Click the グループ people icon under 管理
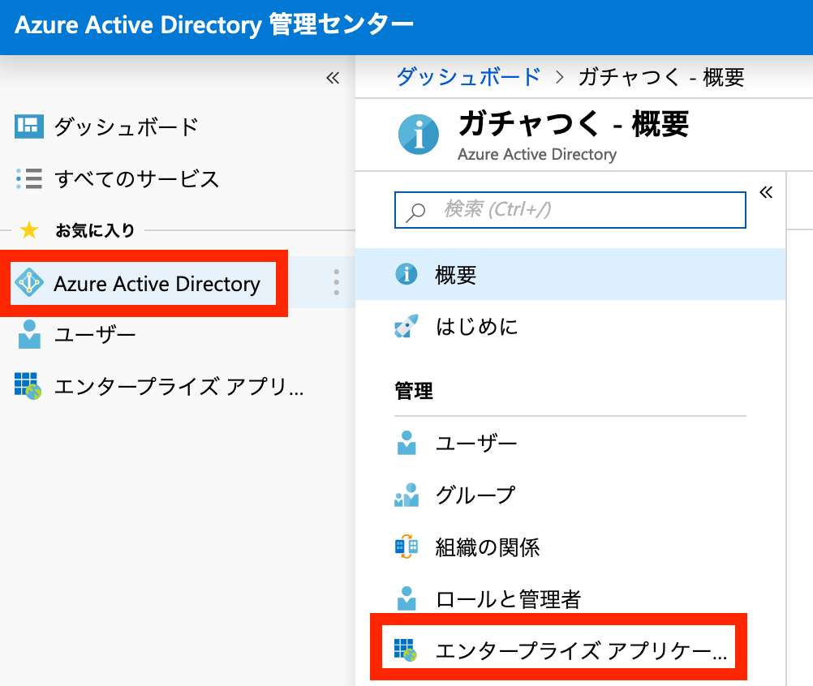Screen dimensions: 813x686 point(406,495)
